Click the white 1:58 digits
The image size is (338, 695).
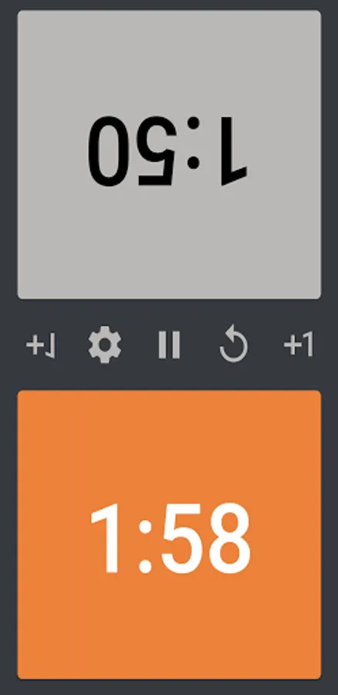click(170, 537)
